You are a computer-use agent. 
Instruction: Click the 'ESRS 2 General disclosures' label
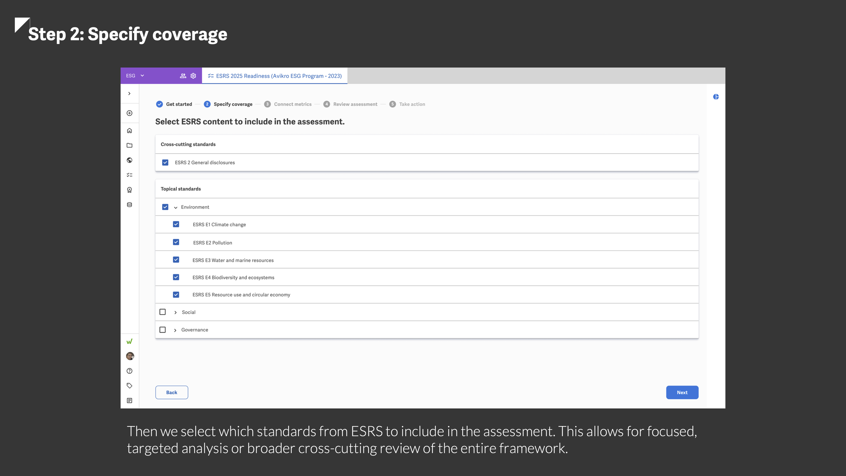tap(205, 163)
